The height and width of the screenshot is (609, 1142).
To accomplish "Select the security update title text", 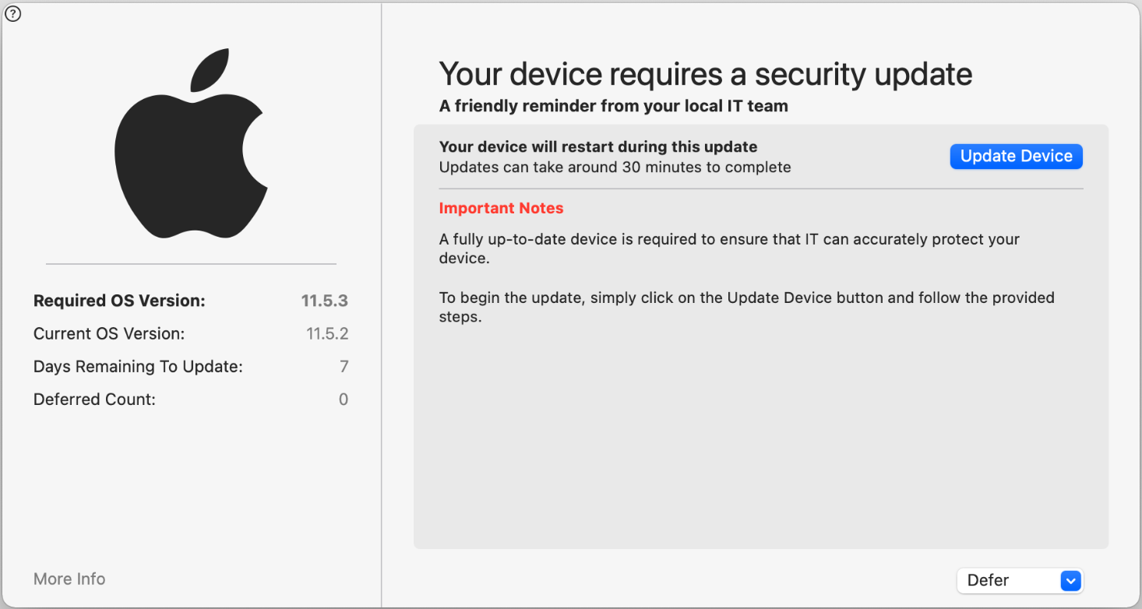I will tap(706, 74).
